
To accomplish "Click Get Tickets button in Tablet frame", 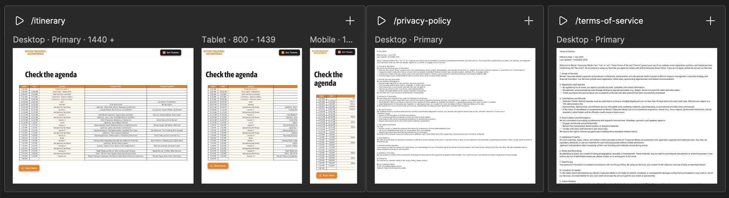I will (x=289, y=52).
